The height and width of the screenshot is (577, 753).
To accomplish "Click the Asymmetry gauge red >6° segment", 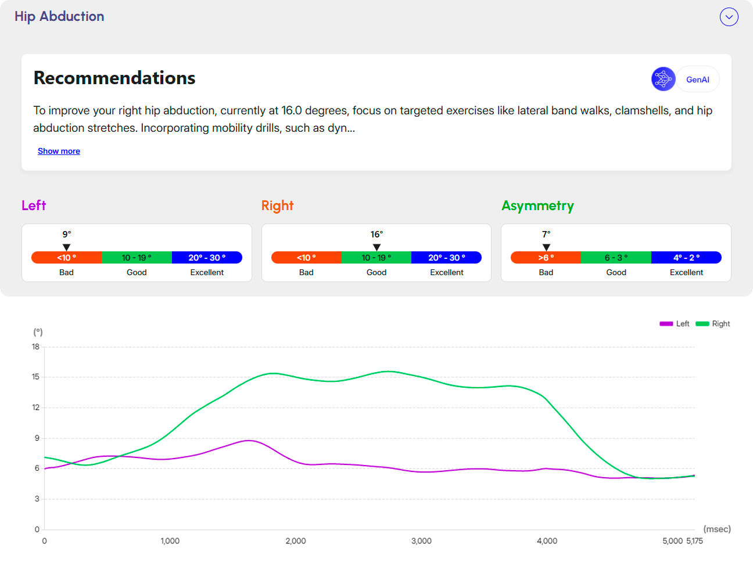I will pyautogui.click(x=546, y=258).
